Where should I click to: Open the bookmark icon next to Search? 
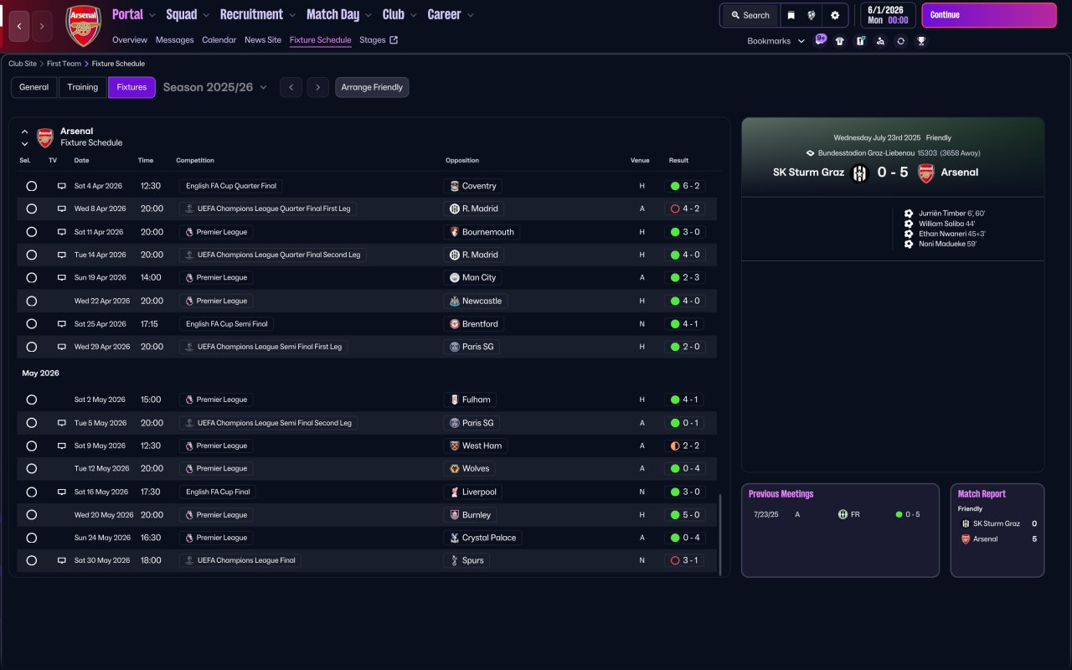click(791, 15)
